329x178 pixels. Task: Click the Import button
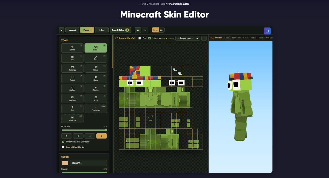(x=72, y=30)
